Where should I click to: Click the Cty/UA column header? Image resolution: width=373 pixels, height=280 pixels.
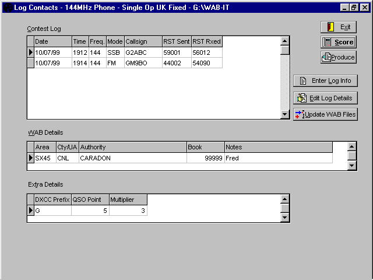tap(68, 147)
